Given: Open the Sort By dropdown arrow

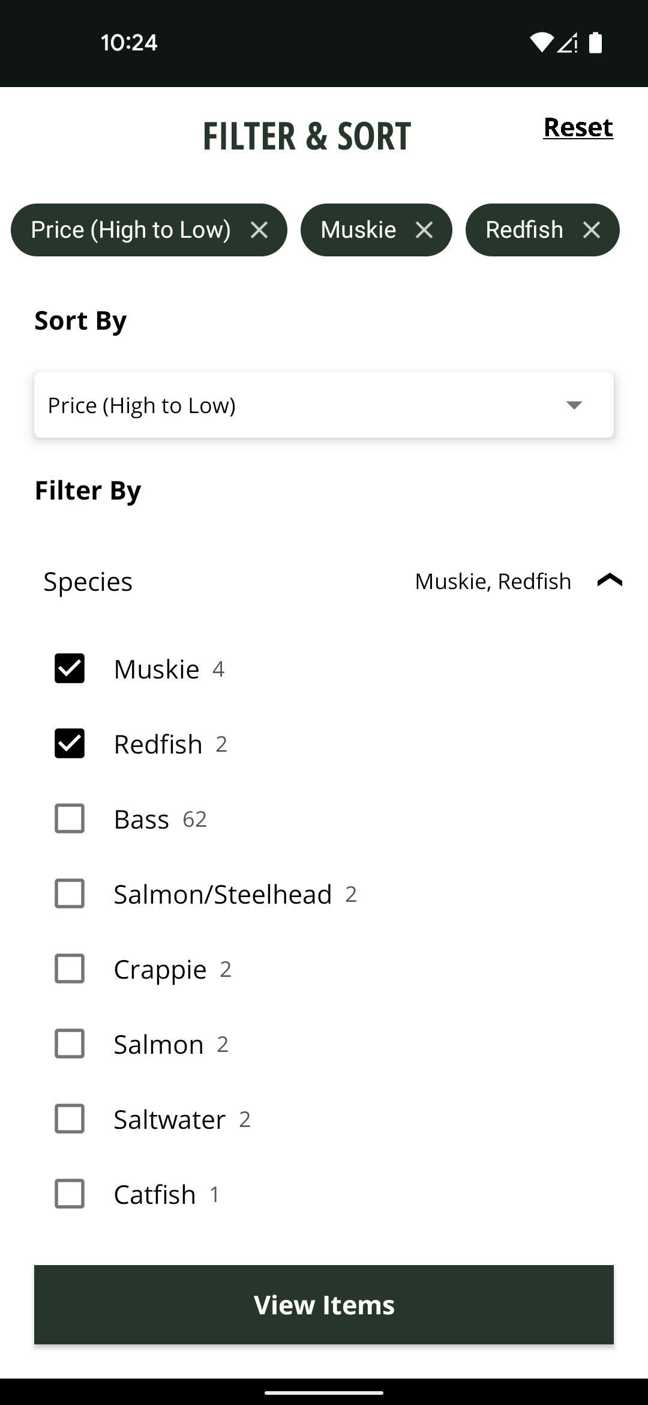Looking at the screenshot, I should (x=574, y=405).
